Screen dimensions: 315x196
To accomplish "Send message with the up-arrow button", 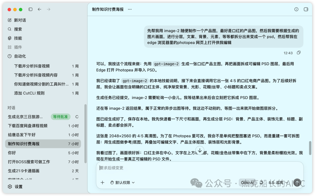I will tap(297, 182).
